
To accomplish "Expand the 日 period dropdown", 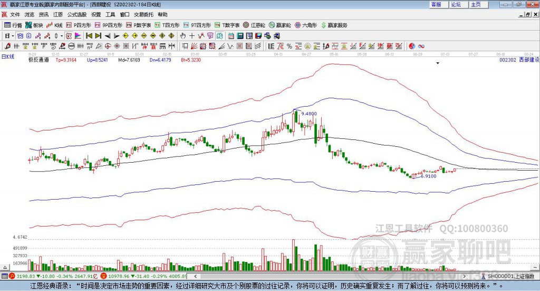I will coord(13,36).
